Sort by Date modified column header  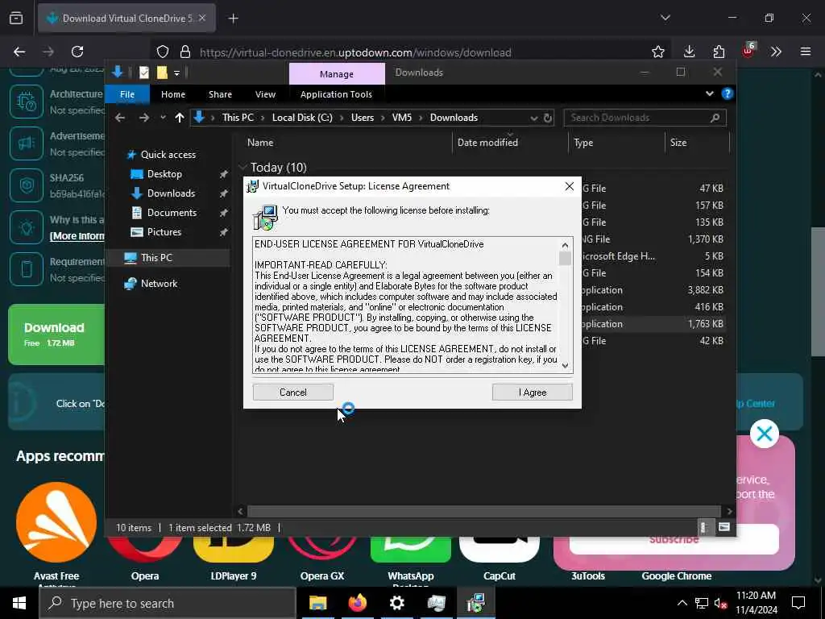click(487, 143)
